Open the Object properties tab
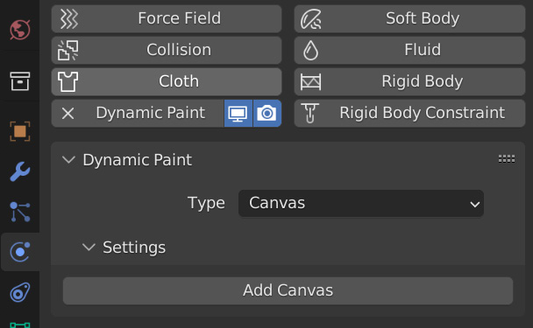This screenshot has height=328, width=533. pyautogui.click(x=19, y=131)
